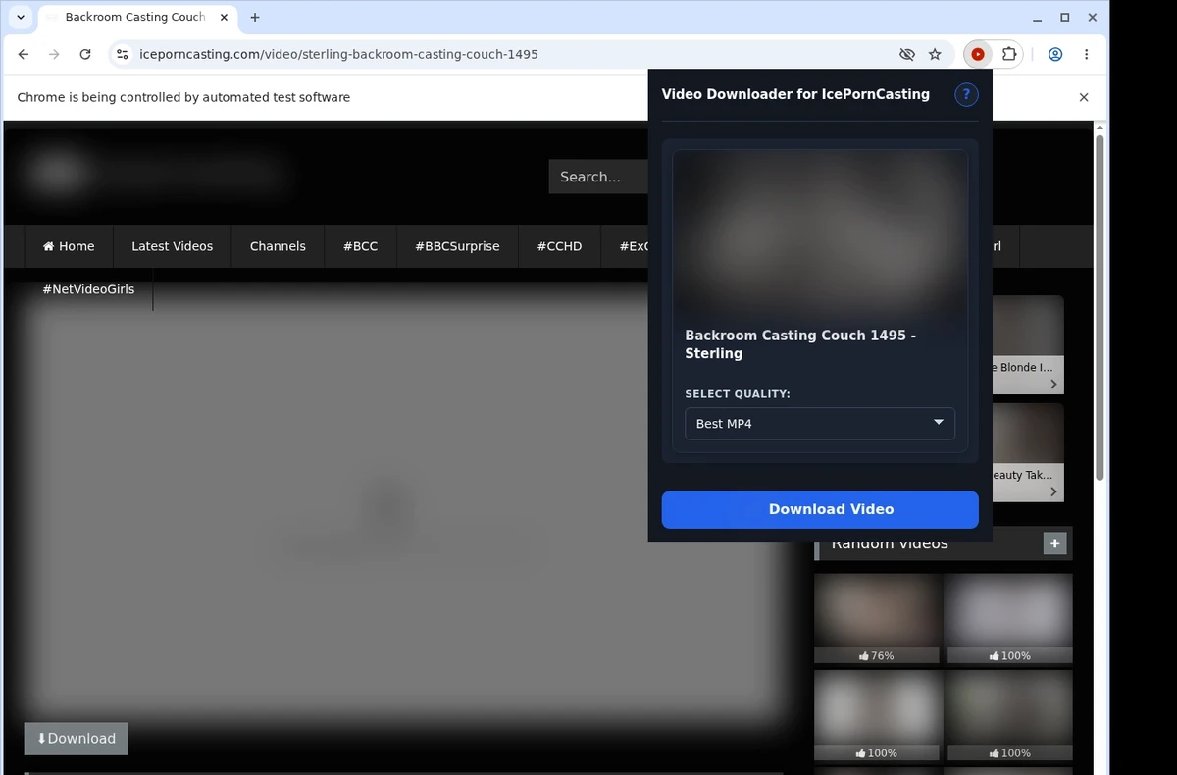
Task: Open the tab search chevron in Chrome
Action: pyautogui.click(x=21, y=17)
